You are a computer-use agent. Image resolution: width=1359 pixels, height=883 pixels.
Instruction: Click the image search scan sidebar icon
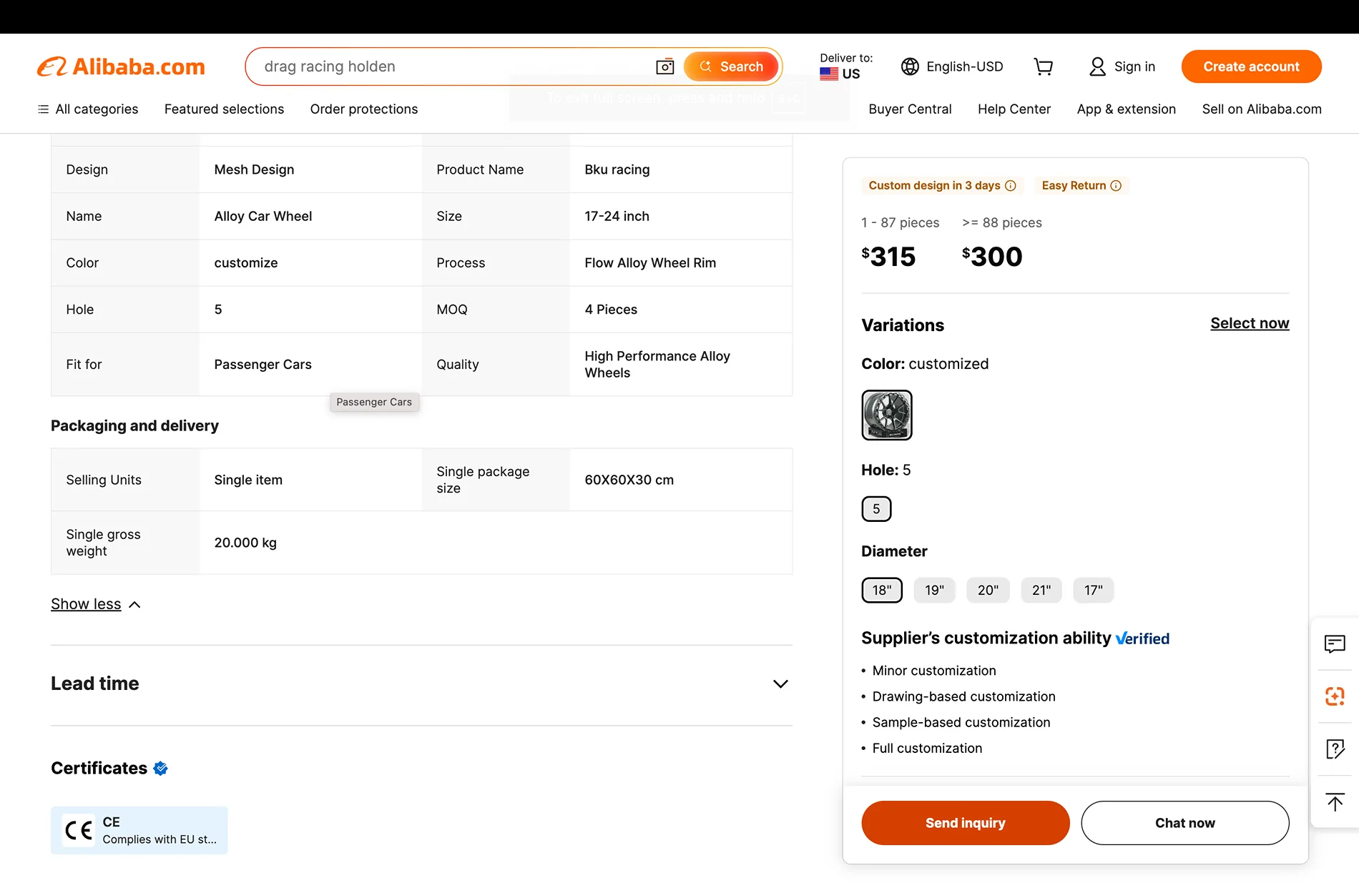[x=1335, y=696]
